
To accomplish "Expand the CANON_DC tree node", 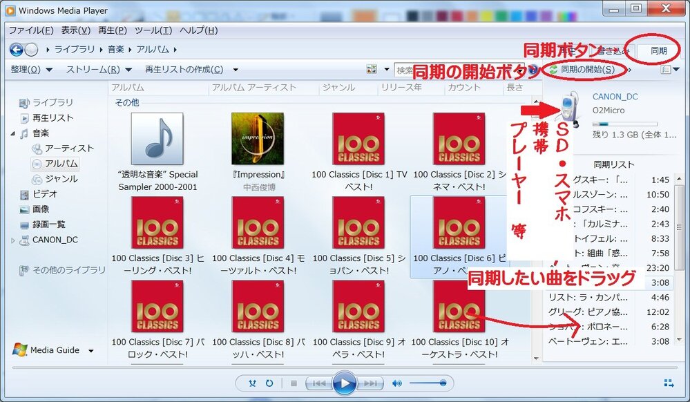I will click(12, 240).
